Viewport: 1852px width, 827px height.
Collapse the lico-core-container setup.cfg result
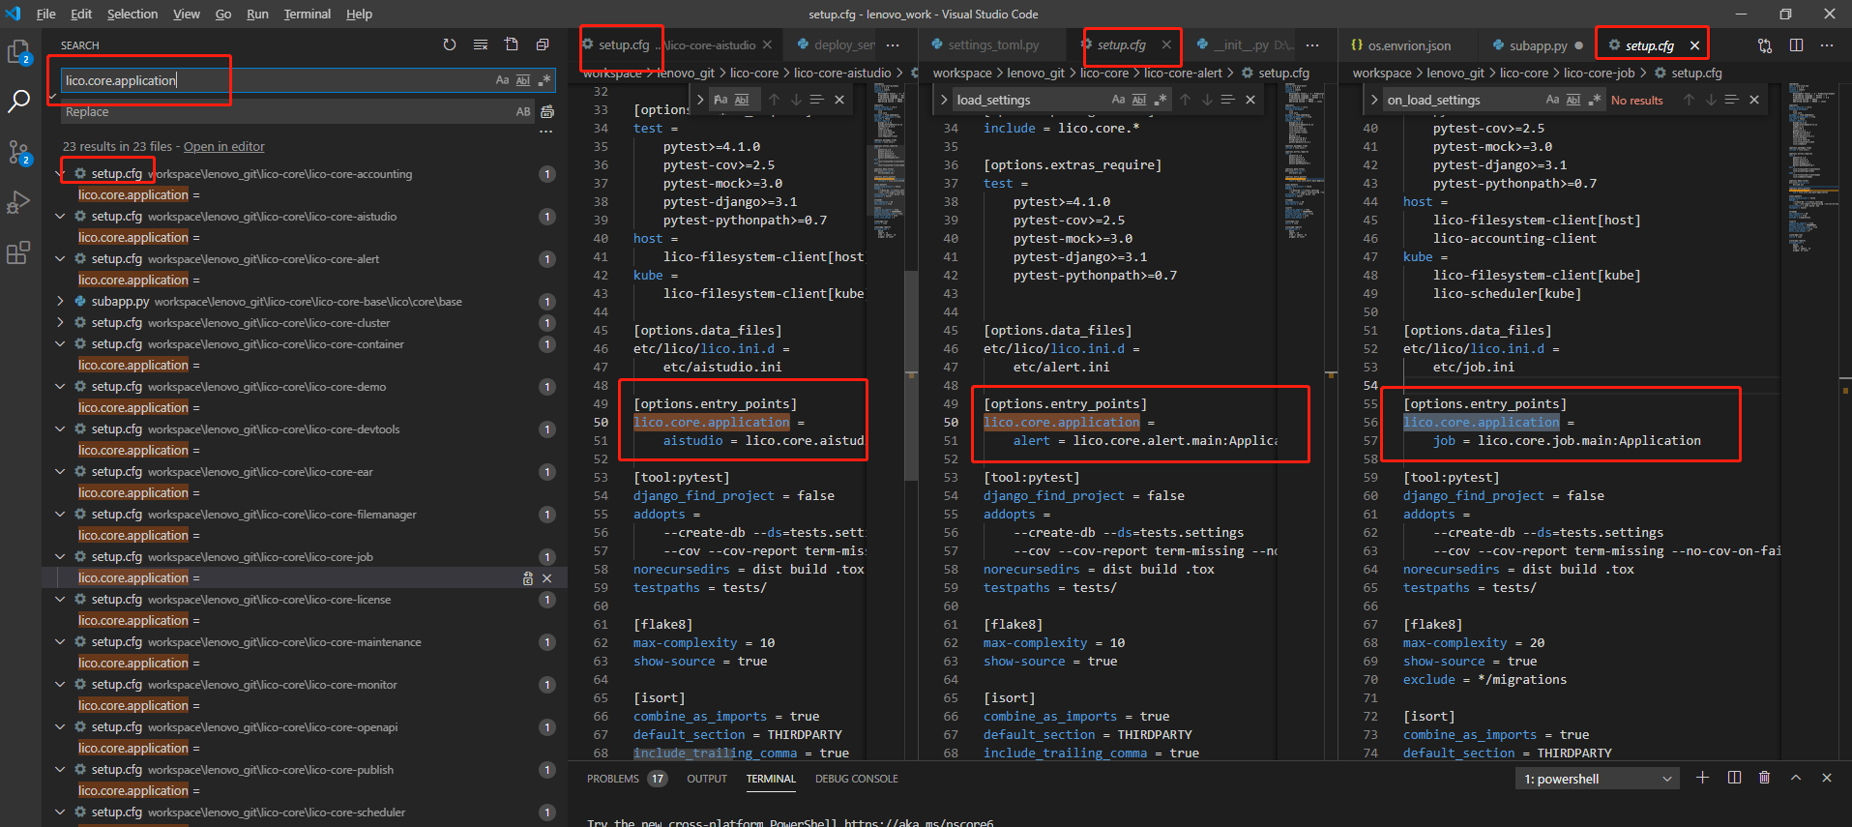[x=60, y=344]
